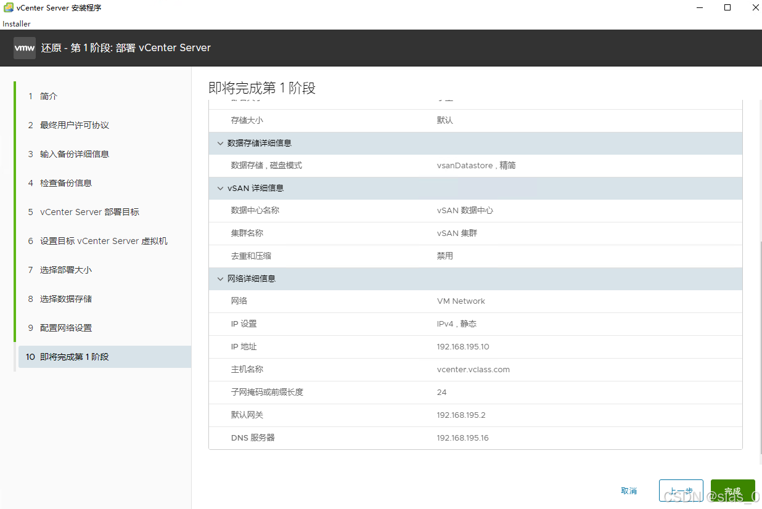The height and width of the screenshot is (509, 762).
Task: Click the 数据存储, 磁盘模式 label
Action: [266, 166]
